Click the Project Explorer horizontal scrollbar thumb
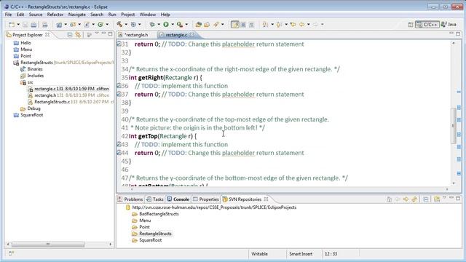 [x=47, y=245]
